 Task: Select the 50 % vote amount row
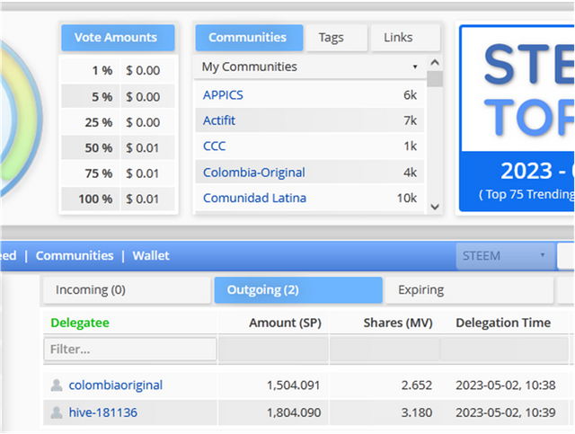[x=118, y=148]
